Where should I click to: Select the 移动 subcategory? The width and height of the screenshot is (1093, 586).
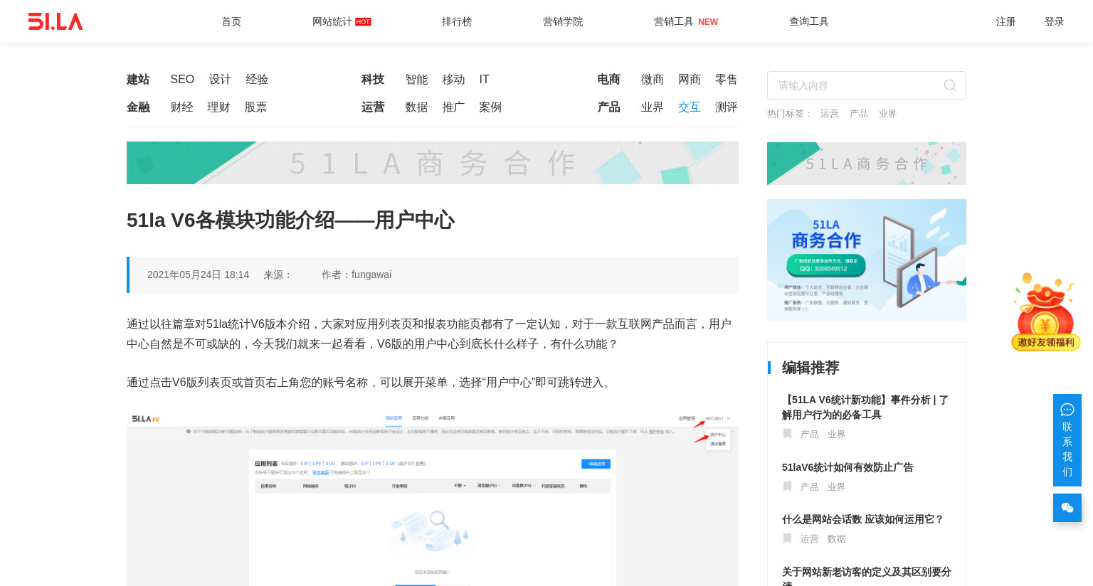click(453, 79)
